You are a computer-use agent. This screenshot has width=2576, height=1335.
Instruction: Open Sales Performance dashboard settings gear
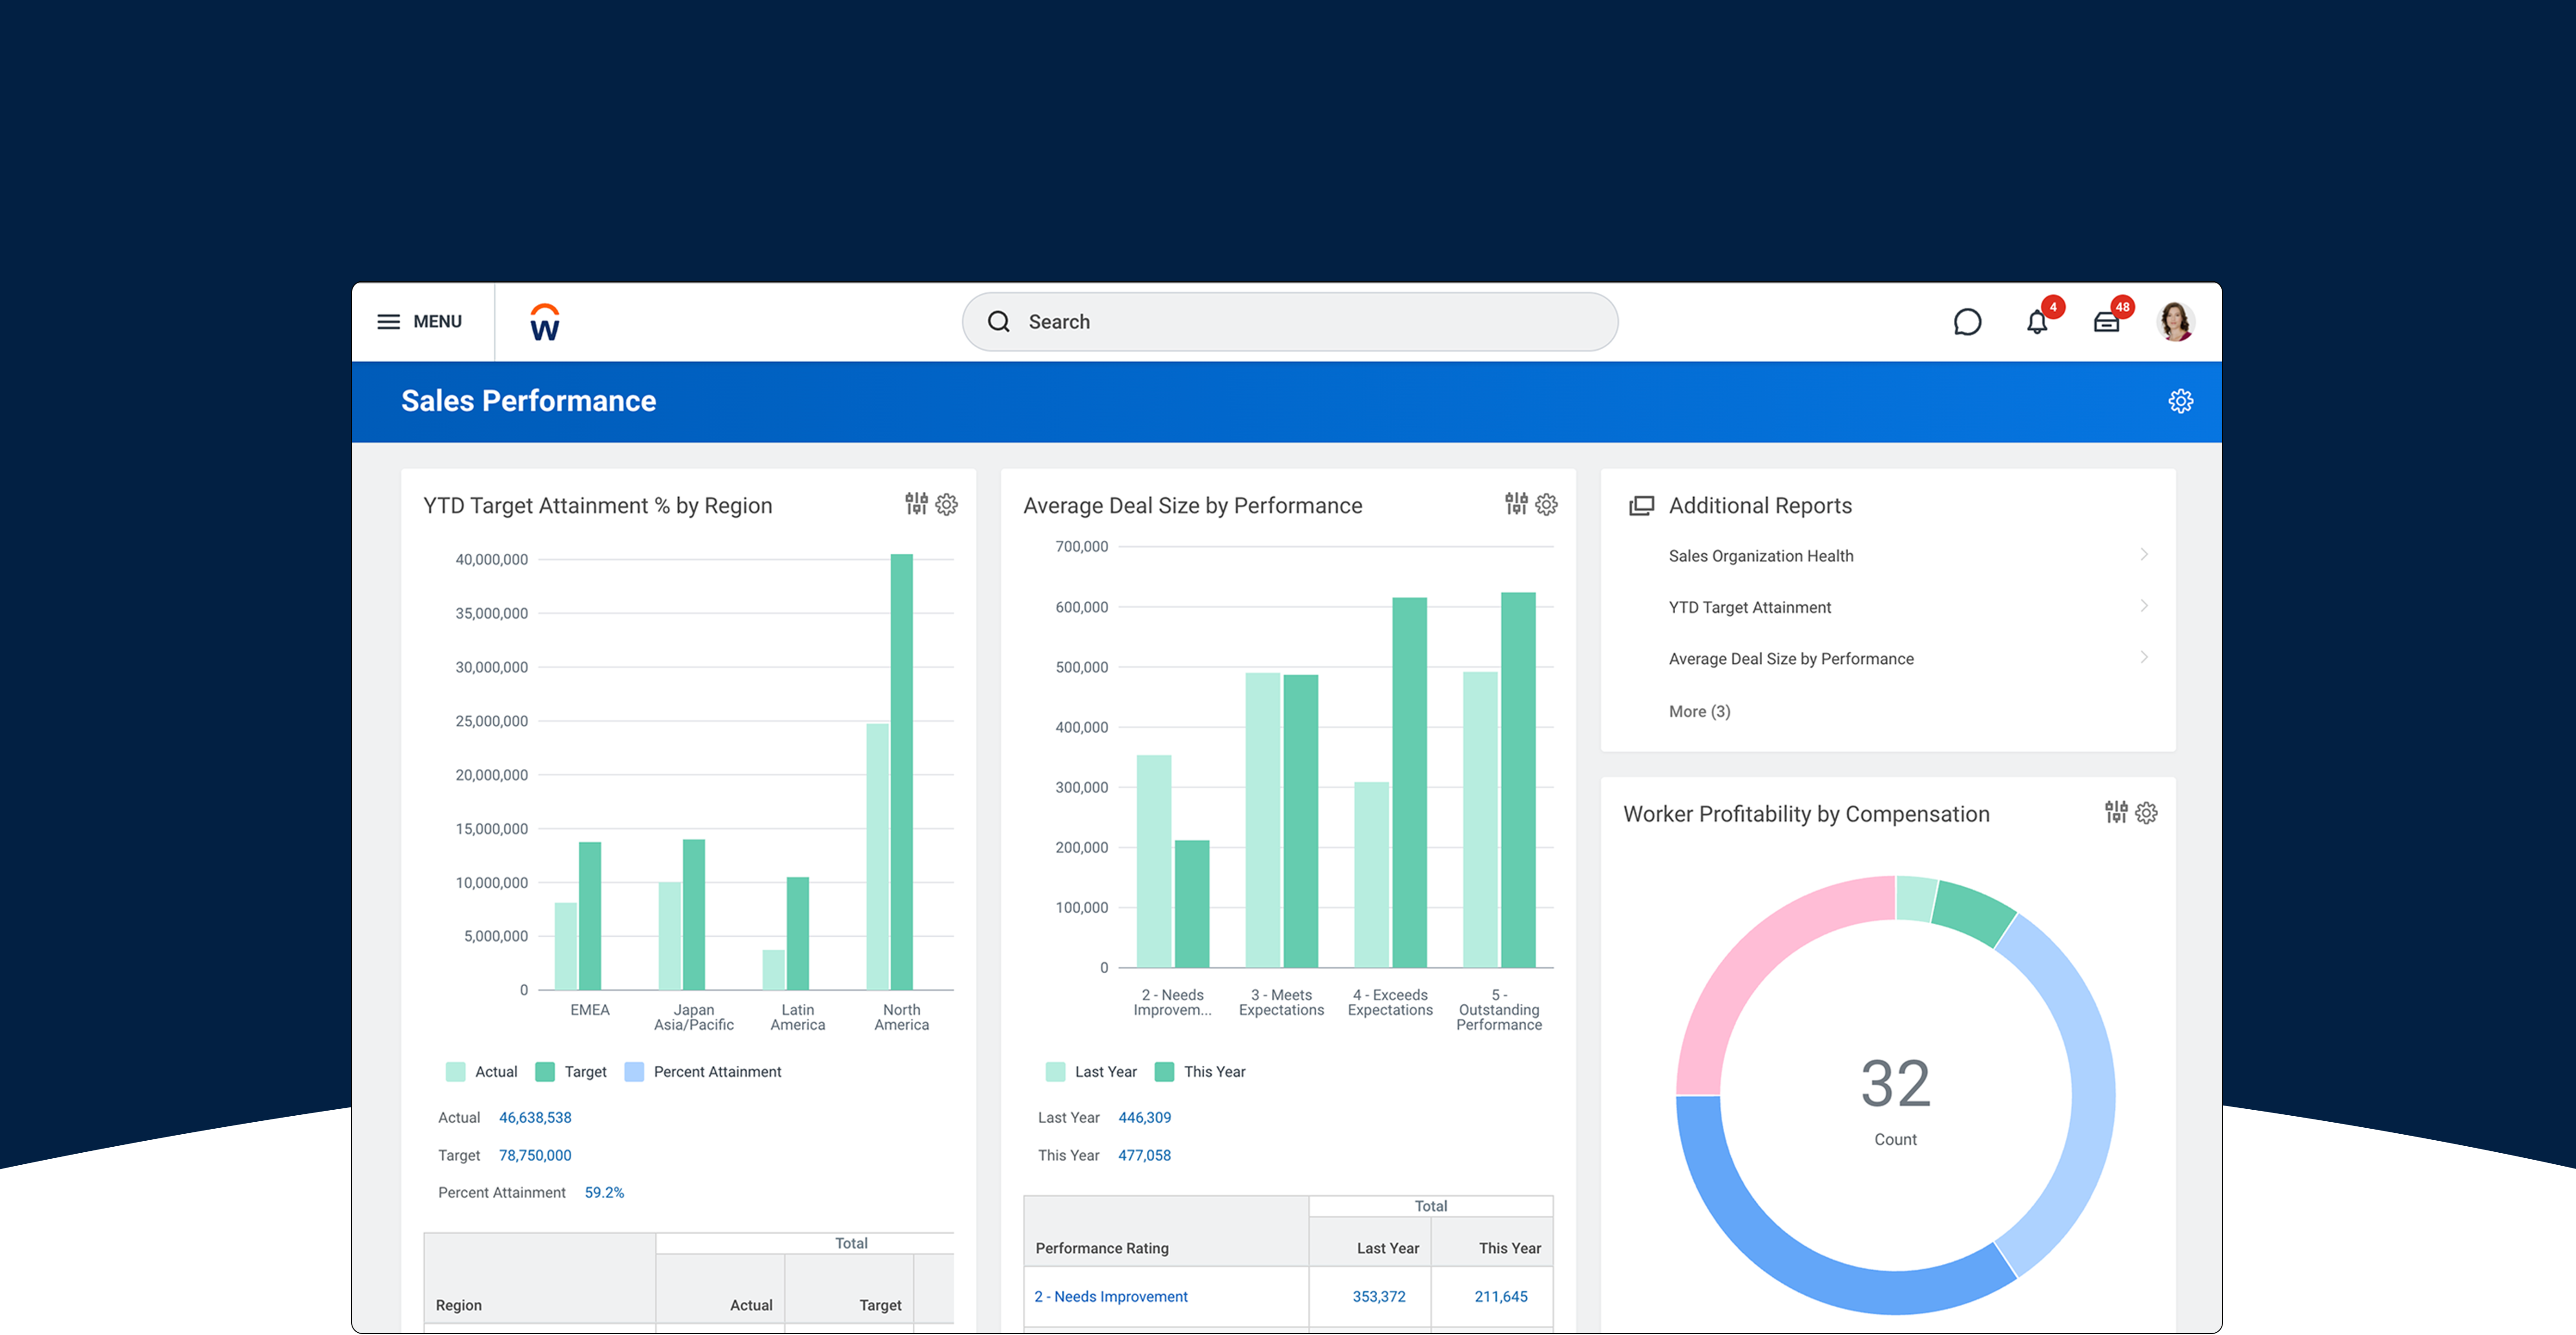tap(2180, 401)
